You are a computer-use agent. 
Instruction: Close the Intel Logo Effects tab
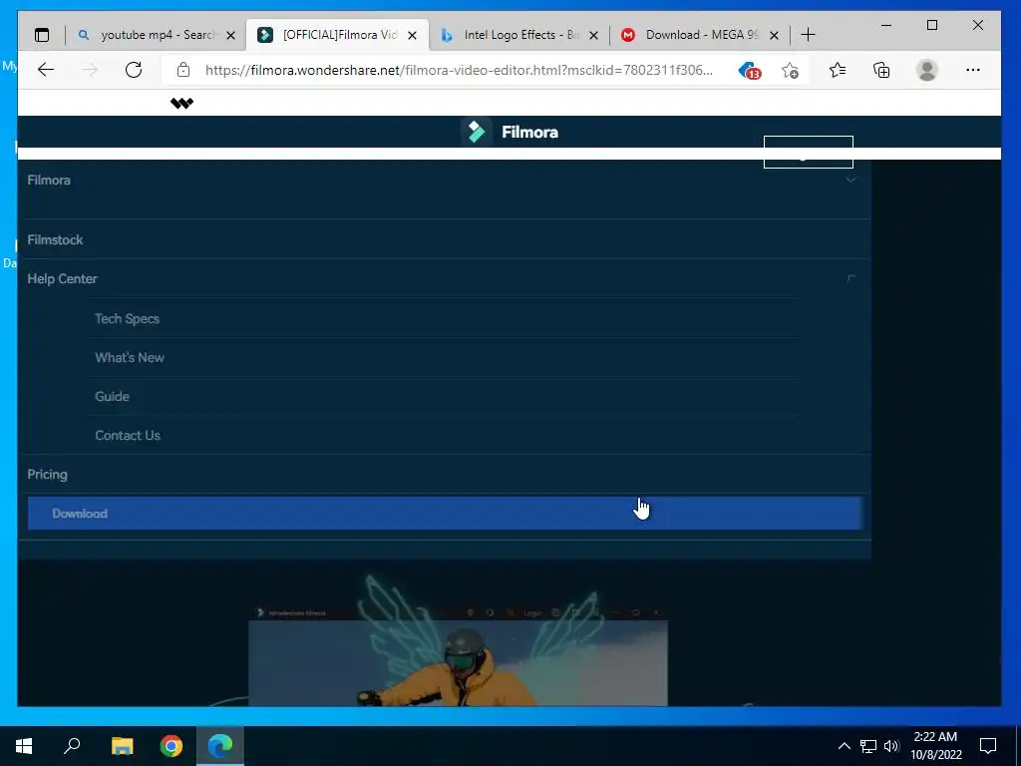coord(593,35)
